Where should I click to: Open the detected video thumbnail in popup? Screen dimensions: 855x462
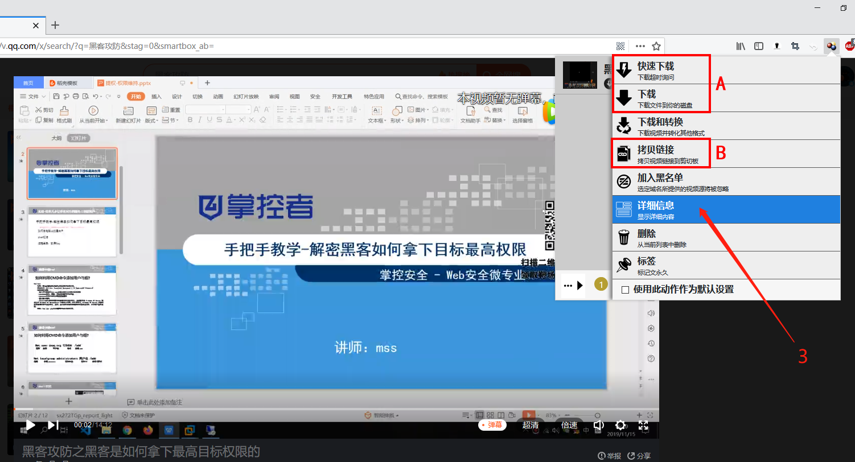click(580, 75)
